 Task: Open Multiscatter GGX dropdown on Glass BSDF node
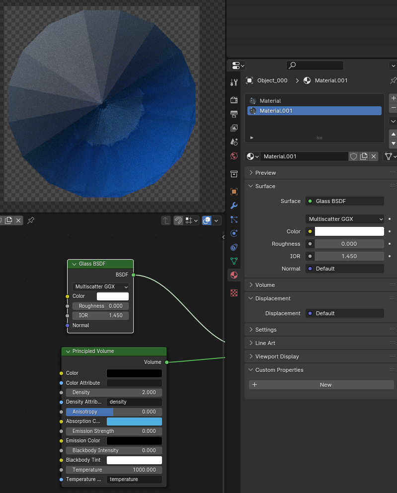pyautogui.click(x=100, y=287)
